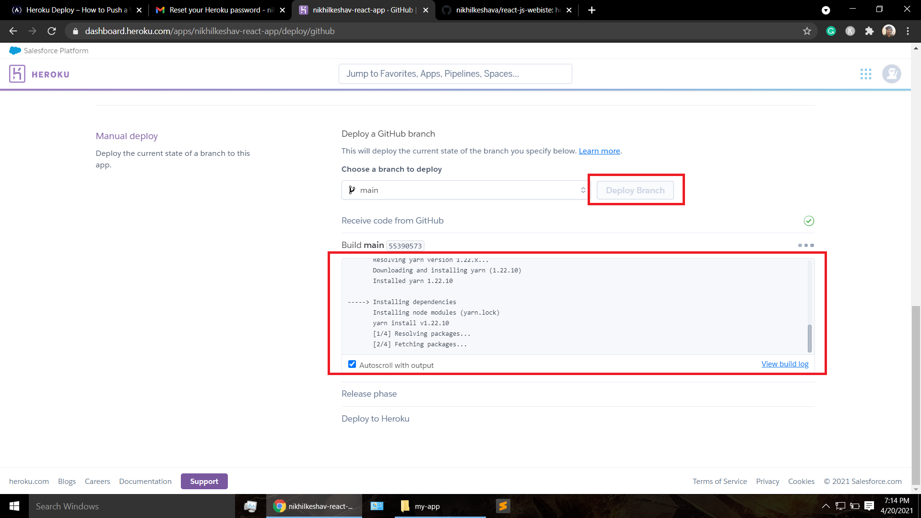This screenshot has width=921, height=518.
Task: Close the GitHub react-js-webiste tab
Action: click(569, 10)
